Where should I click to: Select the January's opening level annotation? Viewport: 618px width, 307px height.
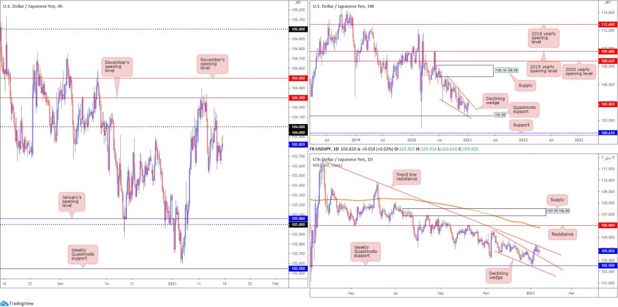[x=72, y=202]
